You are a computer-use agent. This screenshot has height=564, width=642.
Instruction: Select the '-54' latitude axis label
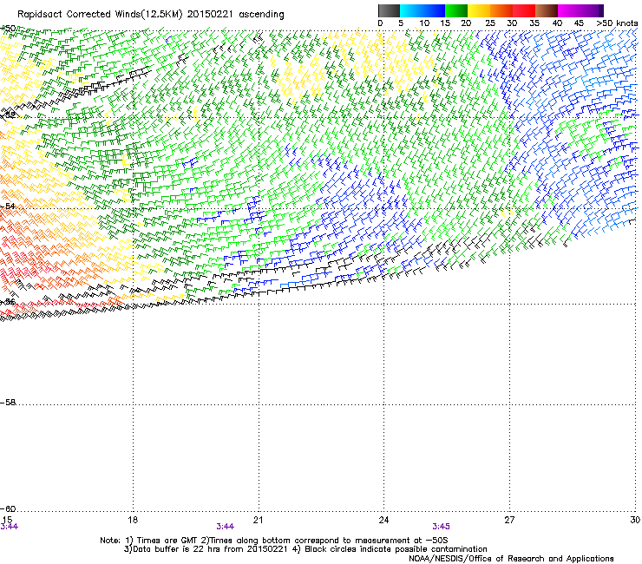pos(8,206)
